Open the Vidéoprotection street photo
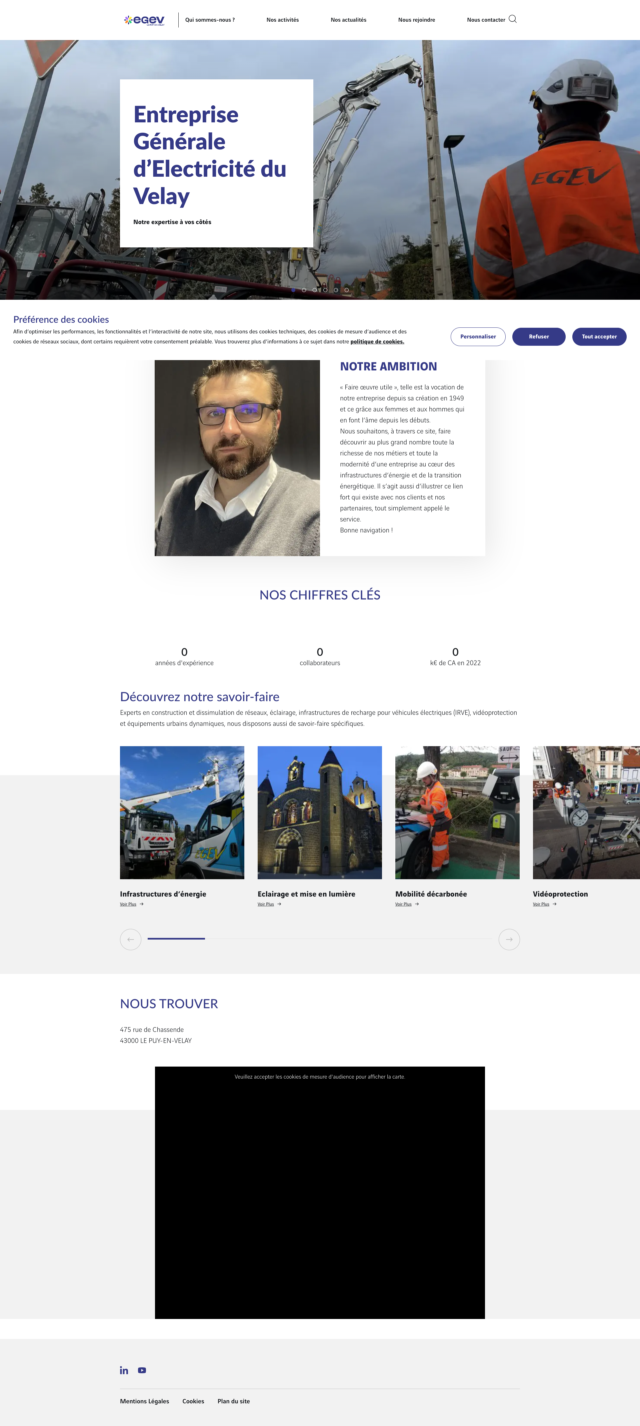Viewport: 640px width, 1426px height. pyautogui.click(x=586, y=813)
